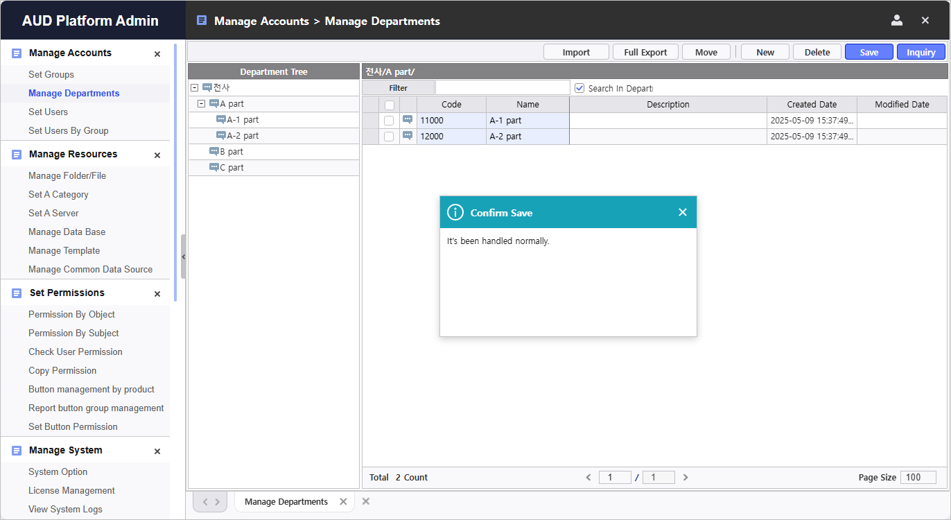Viewport: 951px width, 520px height.
Task: Go to the previous tab with left arrow
Action: (x=204, y=501)
